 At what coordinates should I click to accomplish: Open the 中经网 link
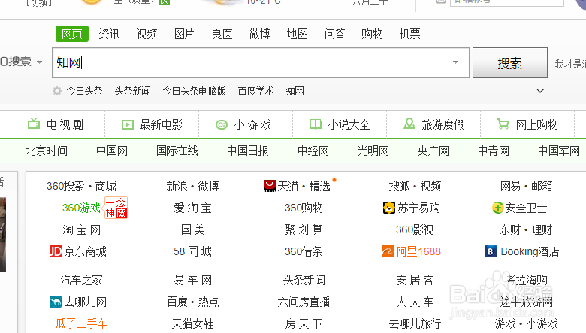313,151
